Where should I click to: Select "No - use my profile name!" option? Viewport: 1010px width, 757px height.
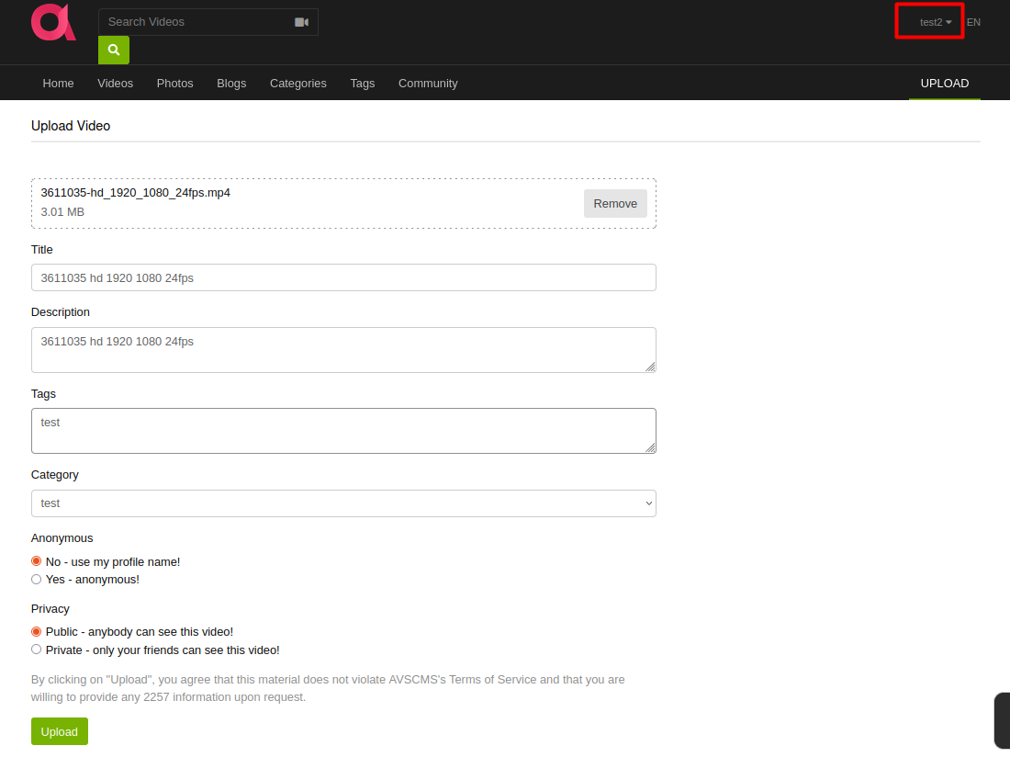(x=36, y=560)
